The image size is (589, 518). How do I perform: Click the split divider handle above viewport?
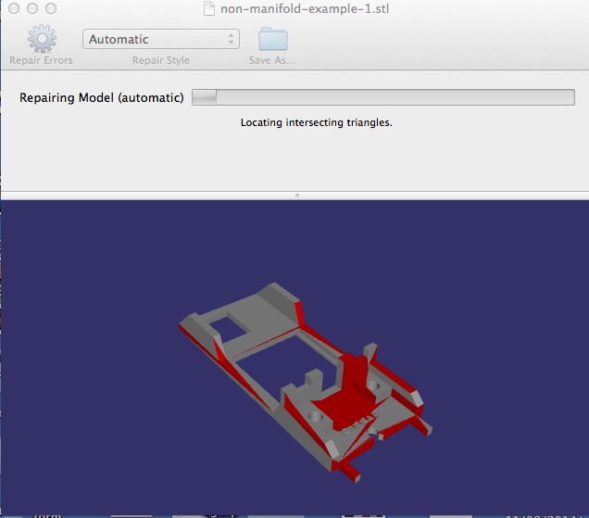[296, 196]
